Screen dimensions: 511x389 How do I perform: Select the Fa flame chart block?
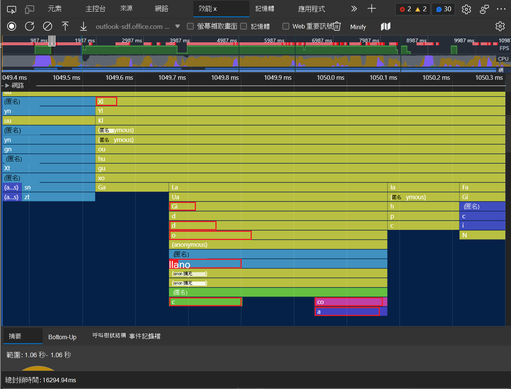tap(483, 187)
